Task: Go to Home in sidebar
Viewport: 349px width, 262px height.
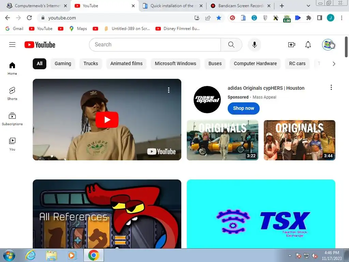Action: [x=12, y=69]
